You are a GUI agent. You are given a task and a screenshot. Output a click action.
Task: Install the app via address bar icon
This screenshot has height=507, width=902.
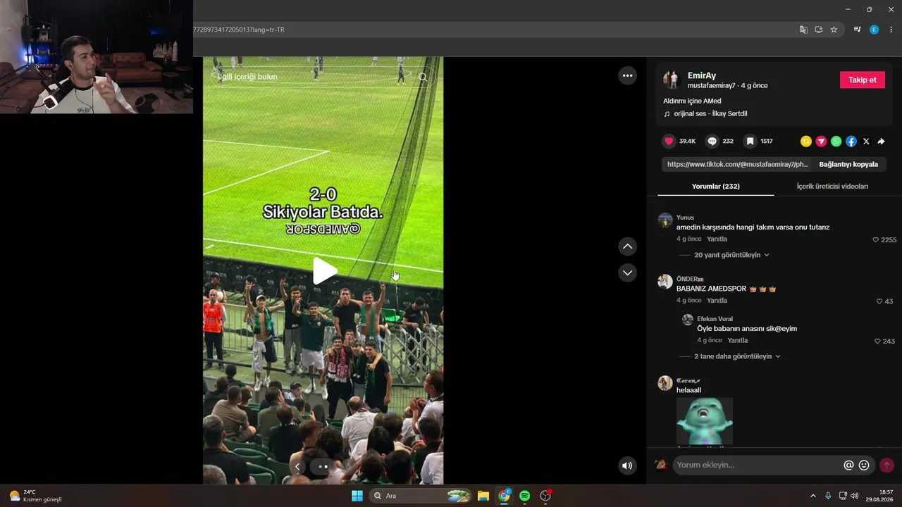(x=819, y=30)
